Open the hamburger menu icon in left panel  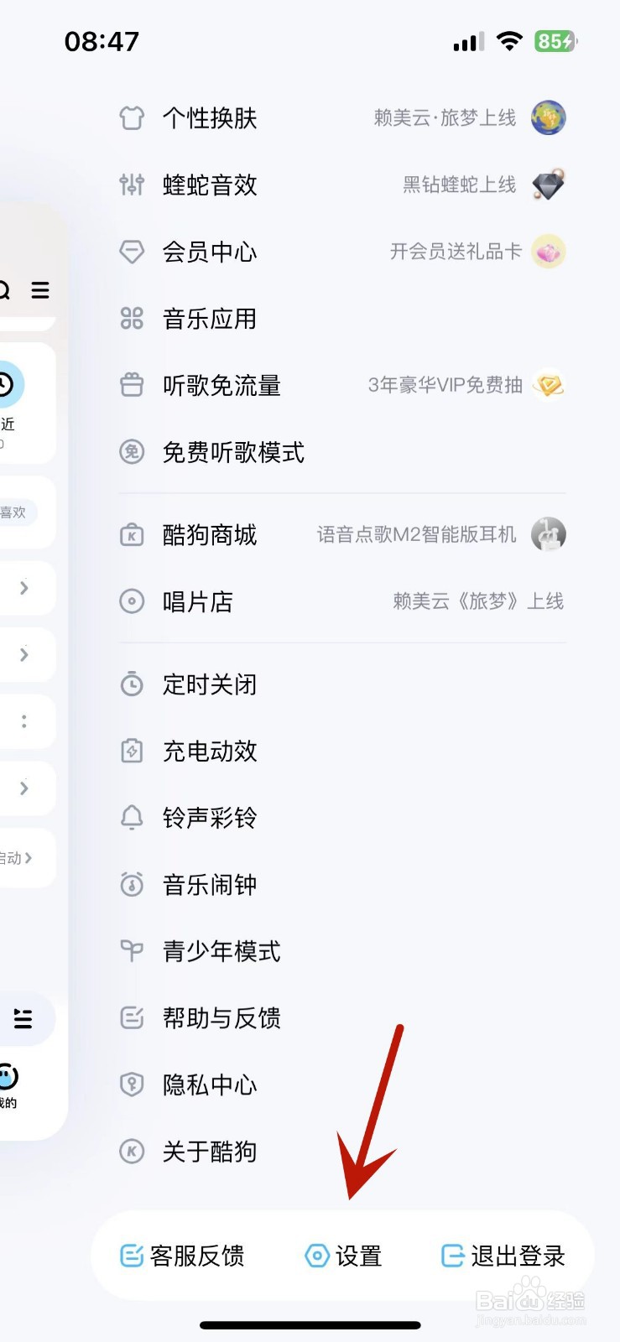coord(40,290)
